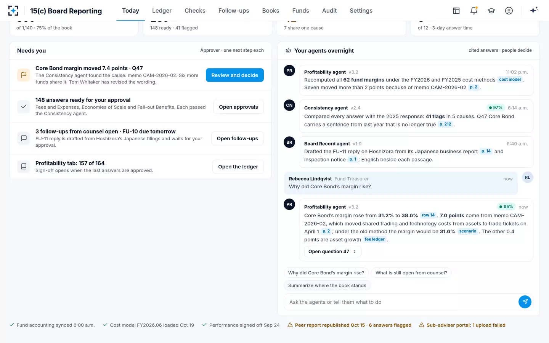Click Review and decide button
Viewport: 549px width, 343px height.
pyautogui.click(x=235, y=75)
